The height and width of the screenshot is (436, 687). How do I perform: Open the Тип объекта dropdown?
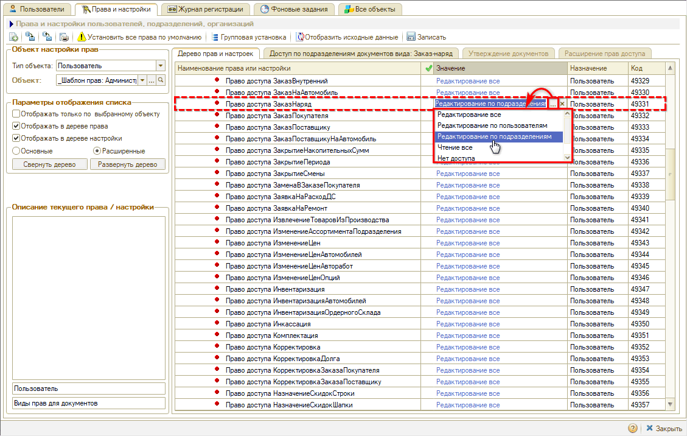[161, 66]
